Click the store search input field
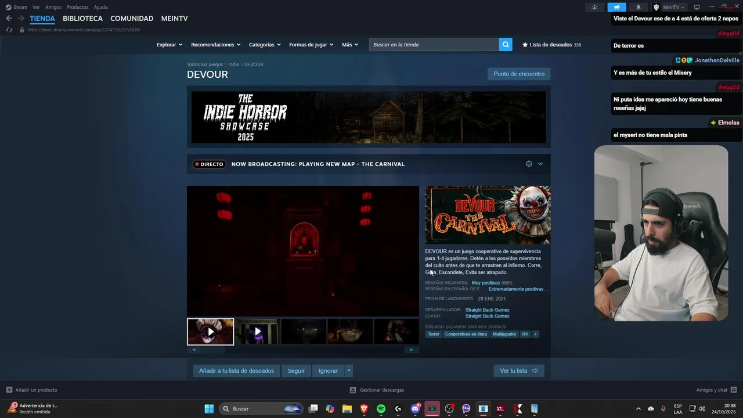This screenshot has height=418, width=743. pos(434,45)
